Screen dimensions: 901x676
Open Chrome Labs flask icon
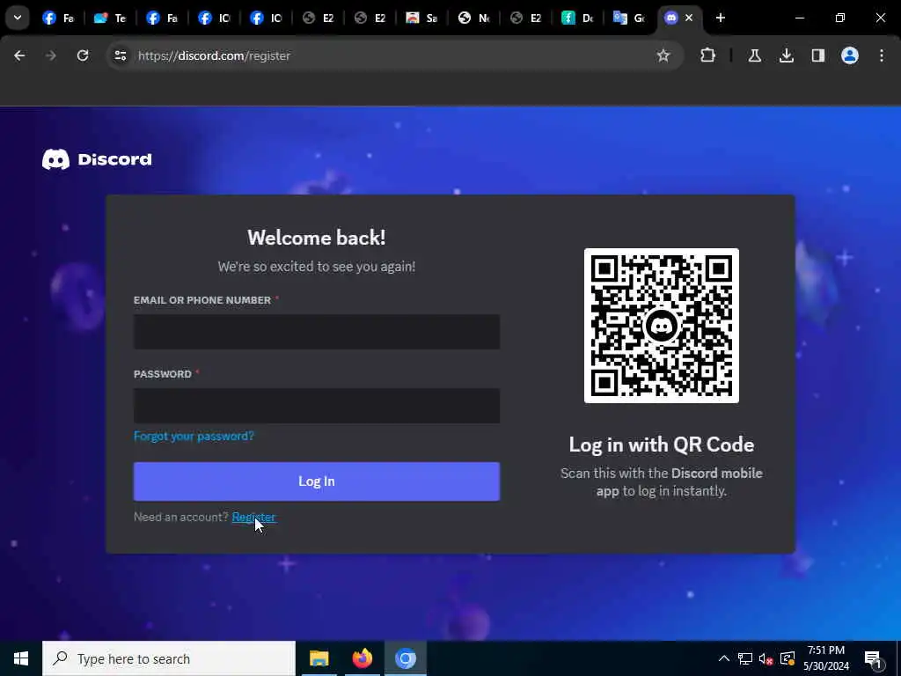point(754,55)
